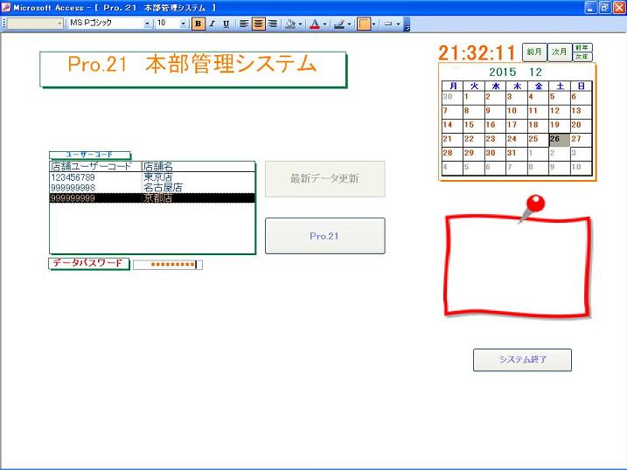Select row 名古屋店 in store list
Image resolution: width=627 pixels, height=470 pixels.
coord(152,188)
